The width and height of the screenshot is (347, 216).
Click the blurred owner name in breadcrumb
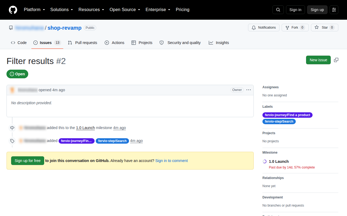click(x=29, y=28)
